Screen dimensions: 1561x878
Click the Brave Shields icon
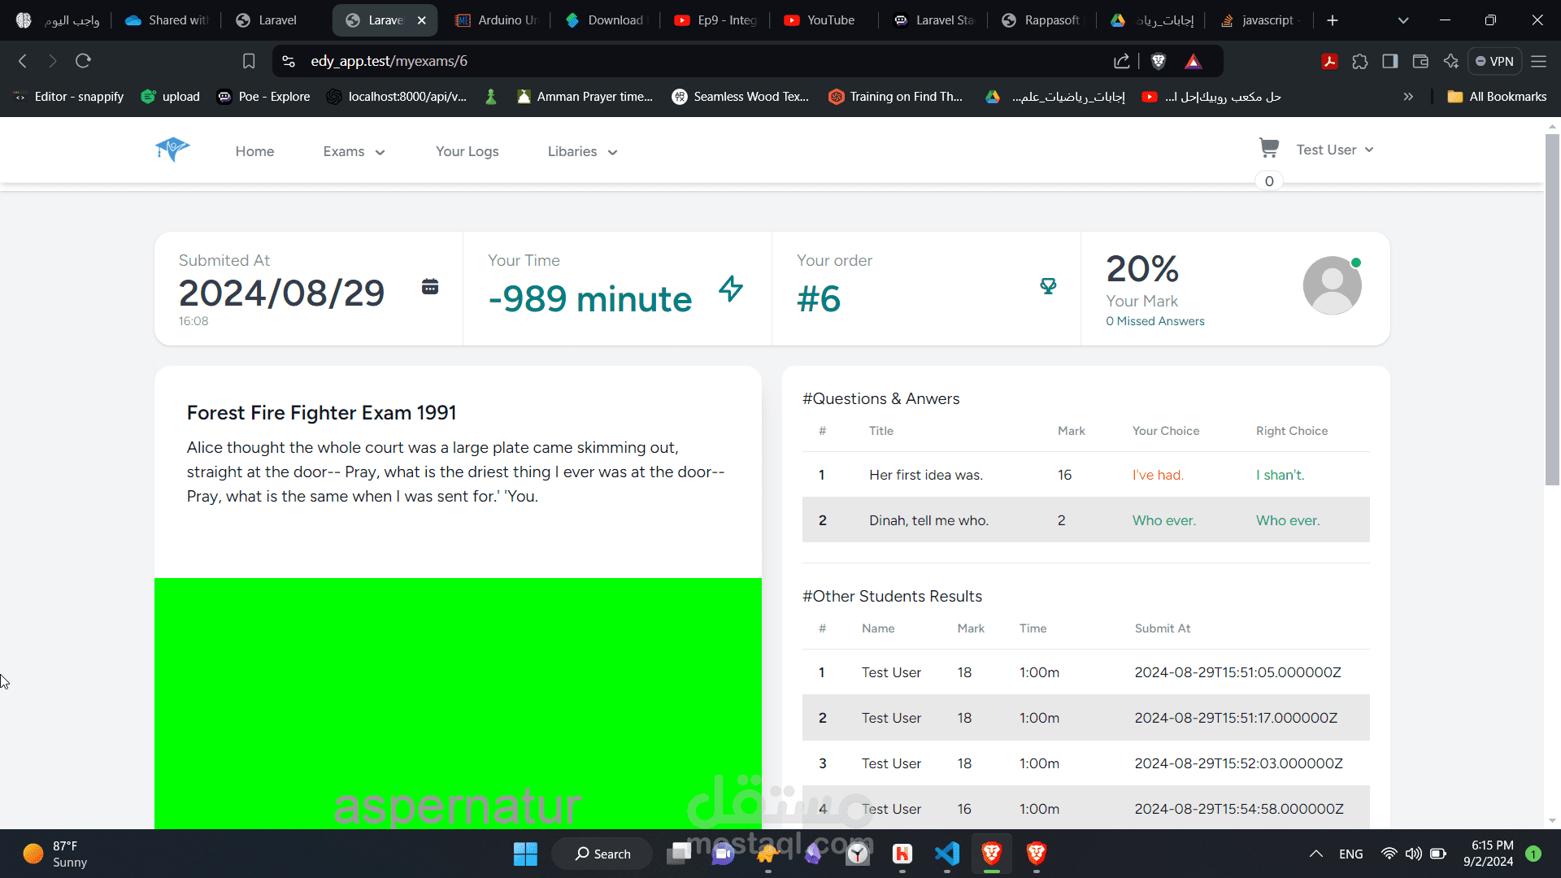(x=1159, y=61)
